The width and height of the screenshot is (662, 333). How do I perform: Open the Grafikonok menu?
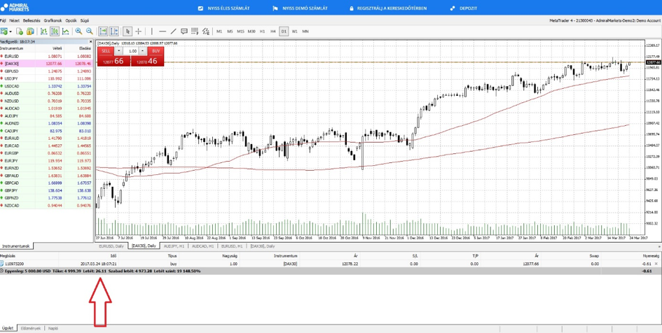pyautogui.click(x=53, y=21)
